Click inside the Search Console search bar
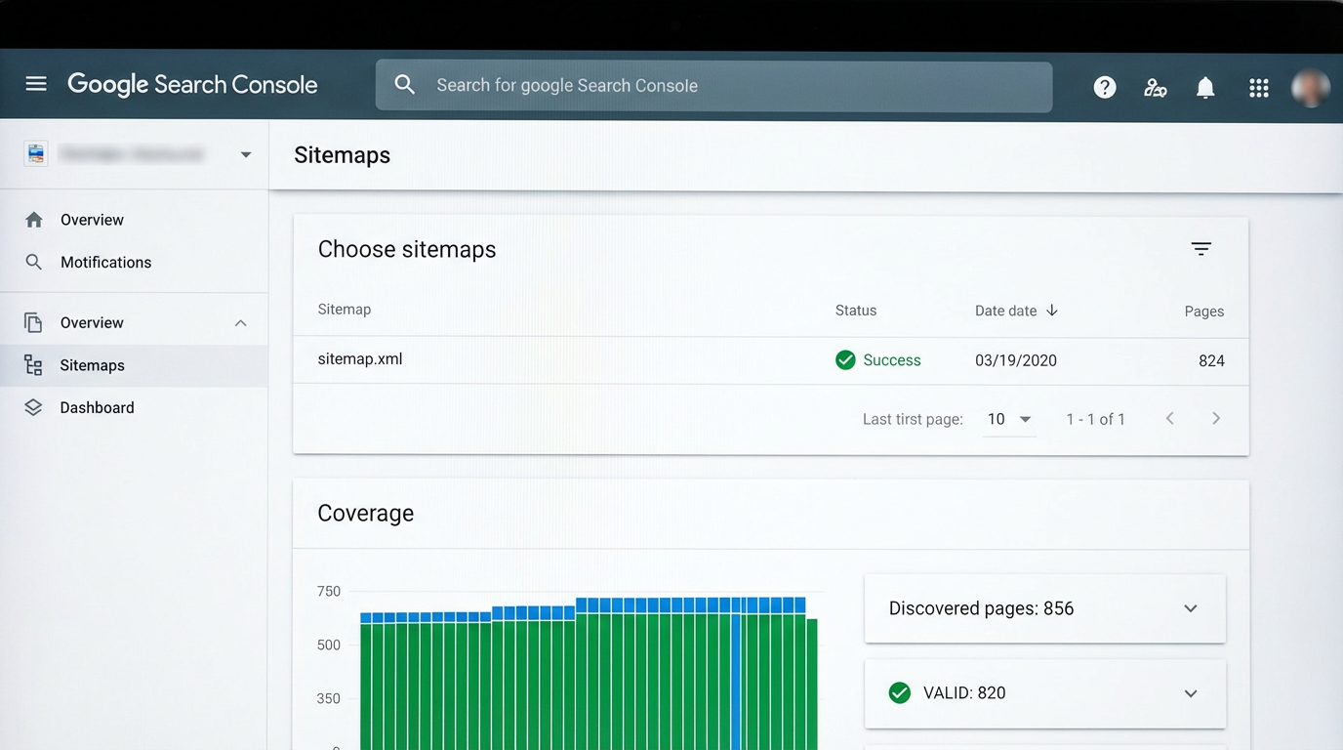 pyautogui.click(x=713, y=86)
